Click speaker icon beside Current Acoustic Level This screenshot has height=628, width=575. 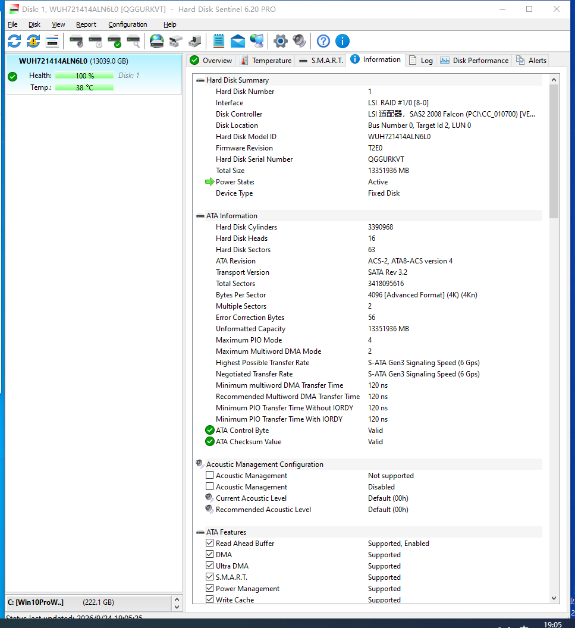click(209, 498)
